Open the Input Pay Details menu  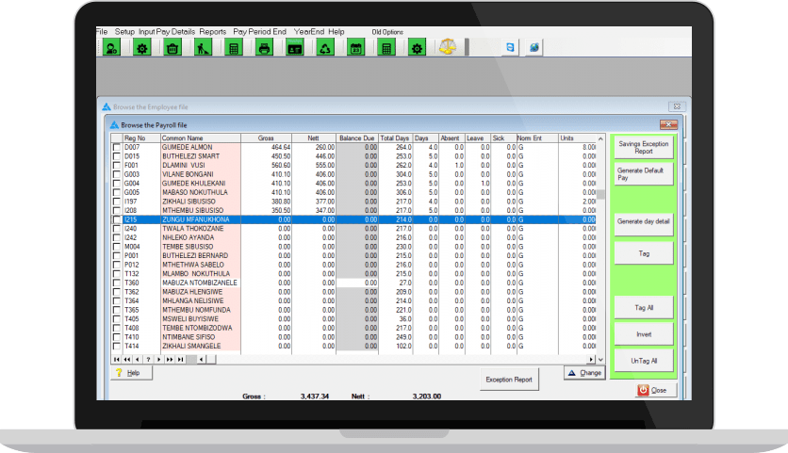pyautogui.click(x=167, y=31)
